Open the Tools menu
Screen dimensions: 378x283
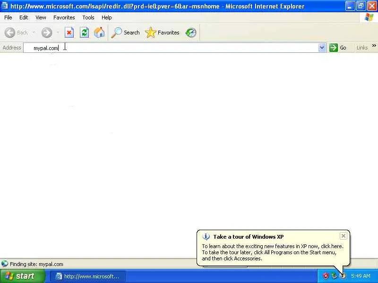pos(88,17)
